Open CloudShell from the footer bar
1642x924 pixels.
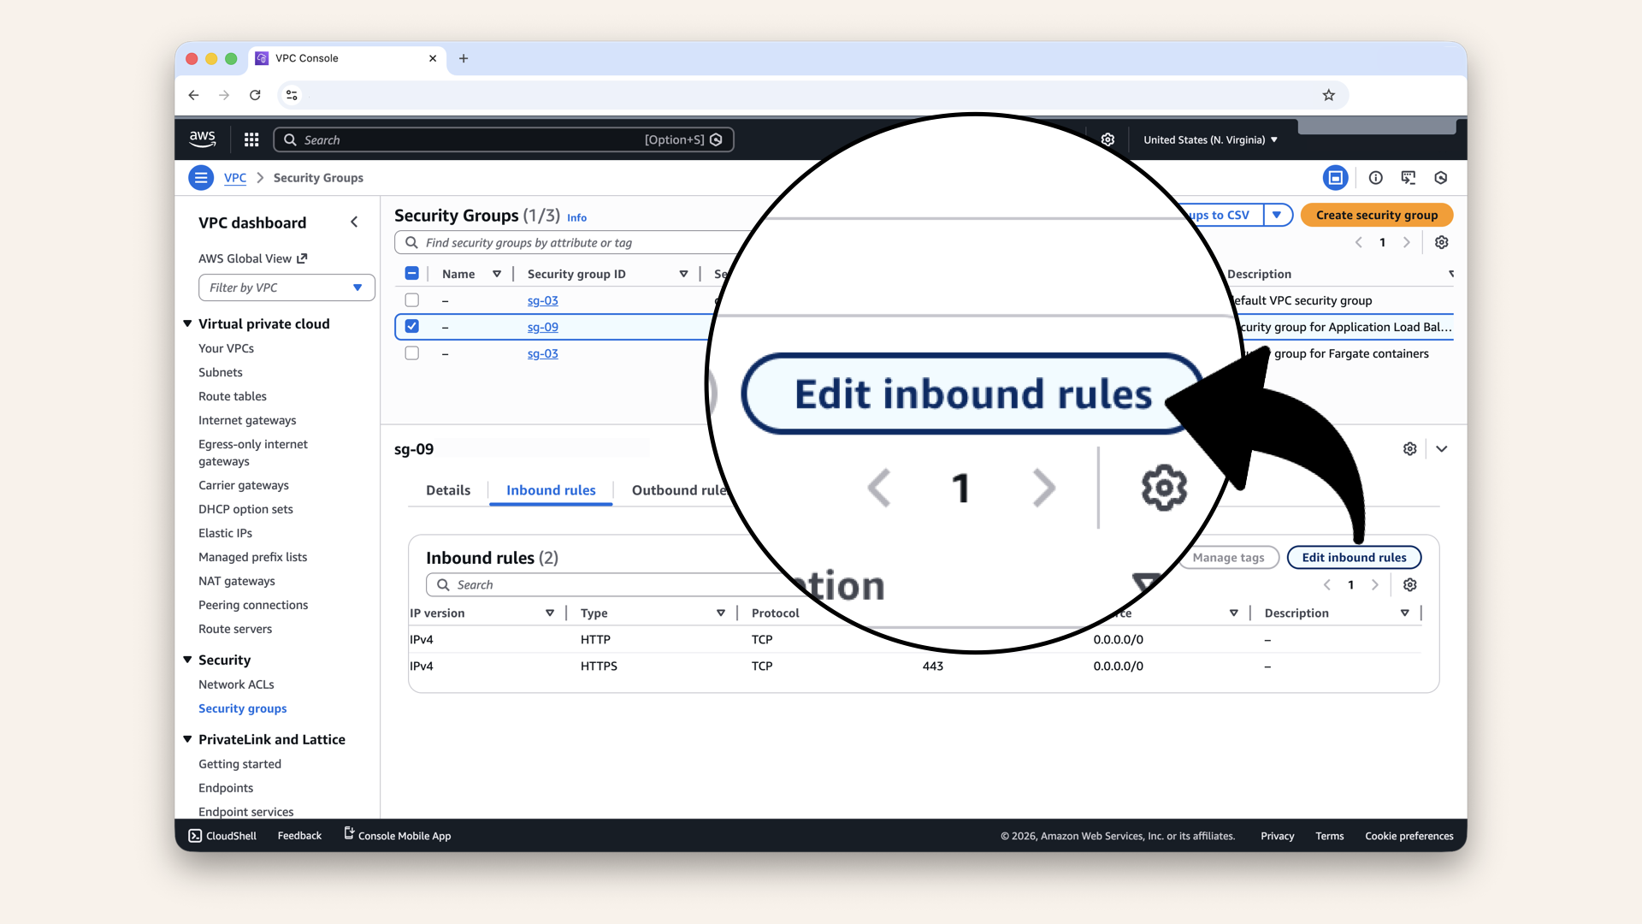click(x=222, y=836)
